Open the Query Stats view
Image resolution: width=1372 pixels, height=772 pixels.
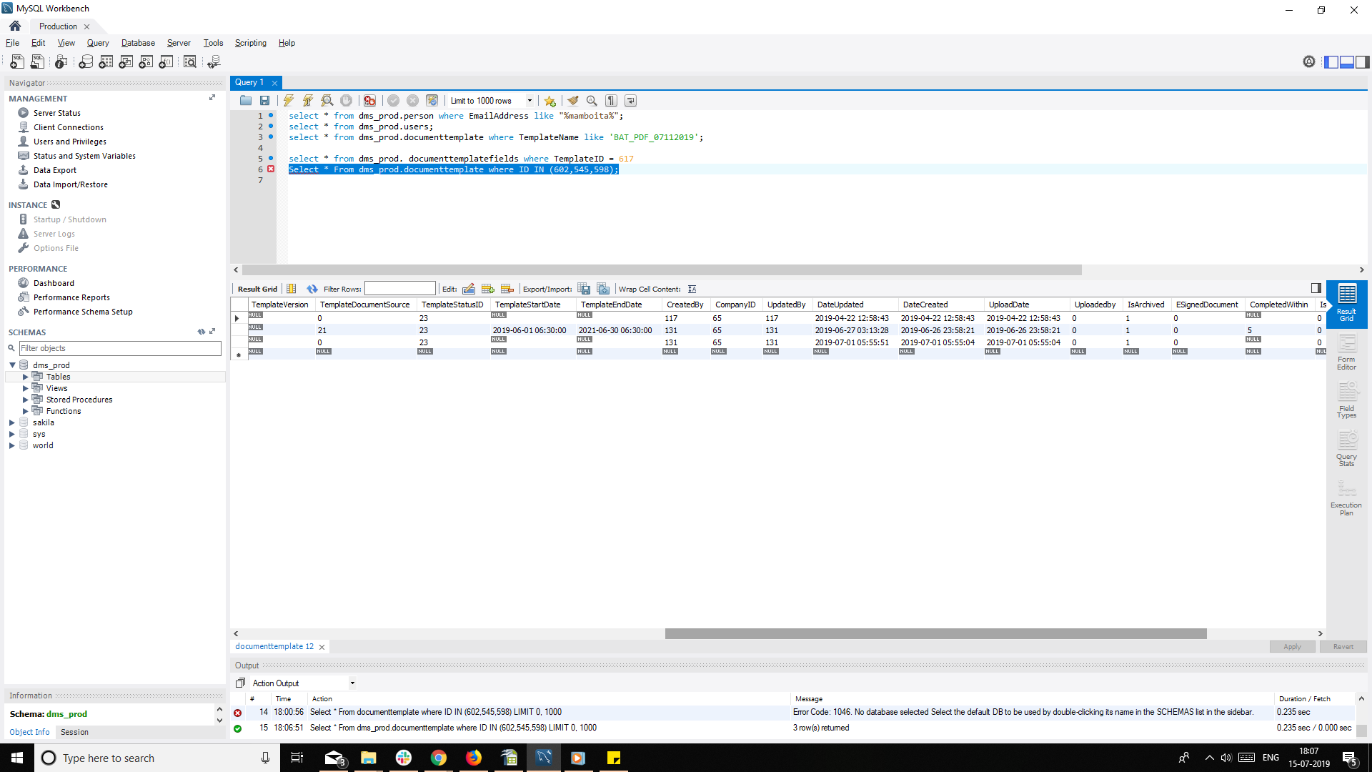point(1346,449)
